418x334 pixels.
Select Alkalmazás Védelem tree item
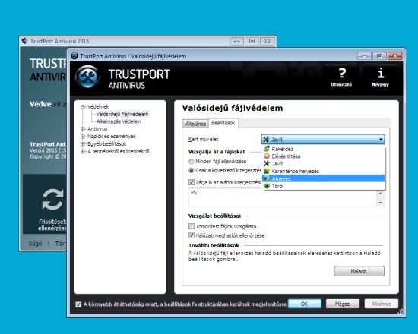(119, 121)
